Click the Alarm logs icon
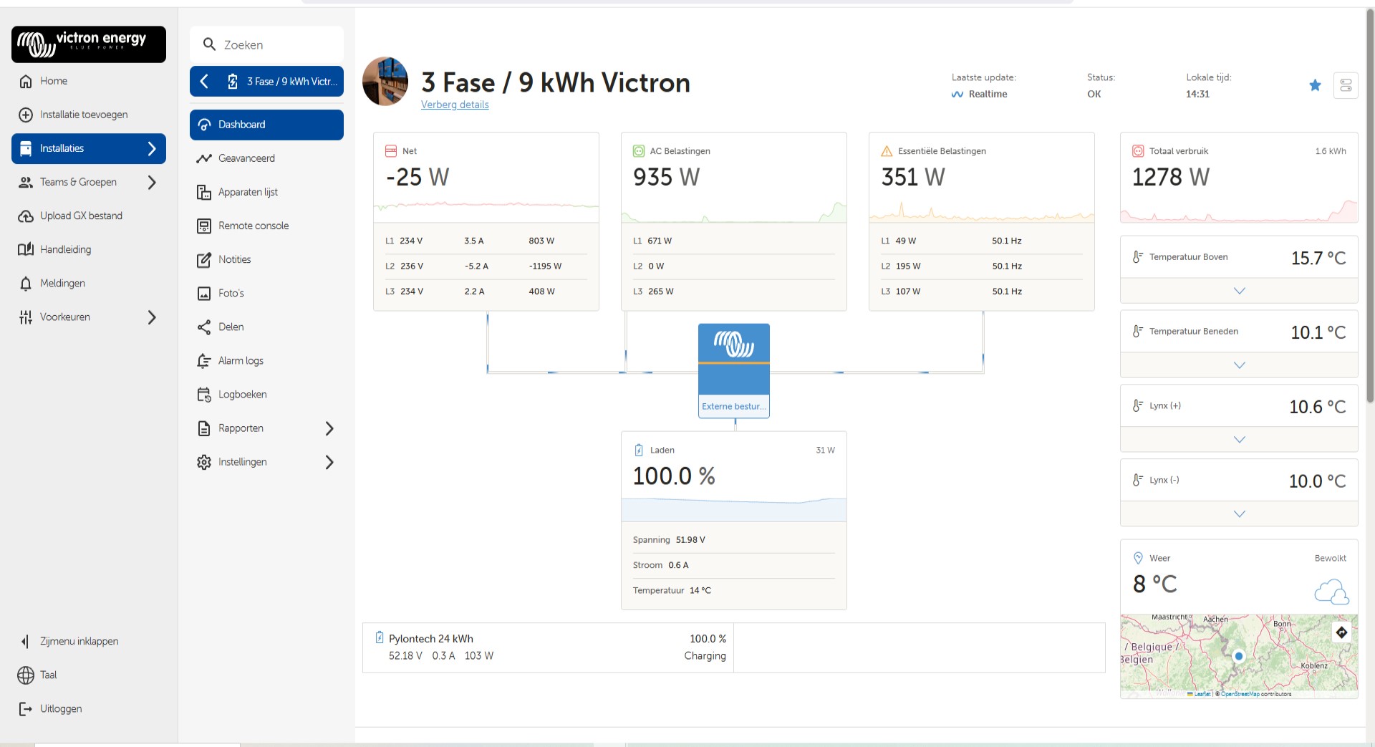 [204, 361]
